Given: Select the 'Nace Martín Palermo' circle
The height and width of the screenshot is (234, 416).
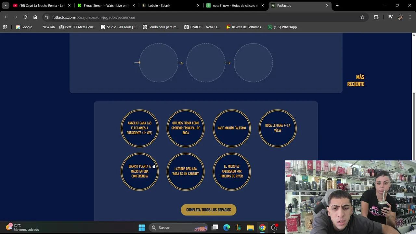Looking at the screenshot, I should point(232,128).
